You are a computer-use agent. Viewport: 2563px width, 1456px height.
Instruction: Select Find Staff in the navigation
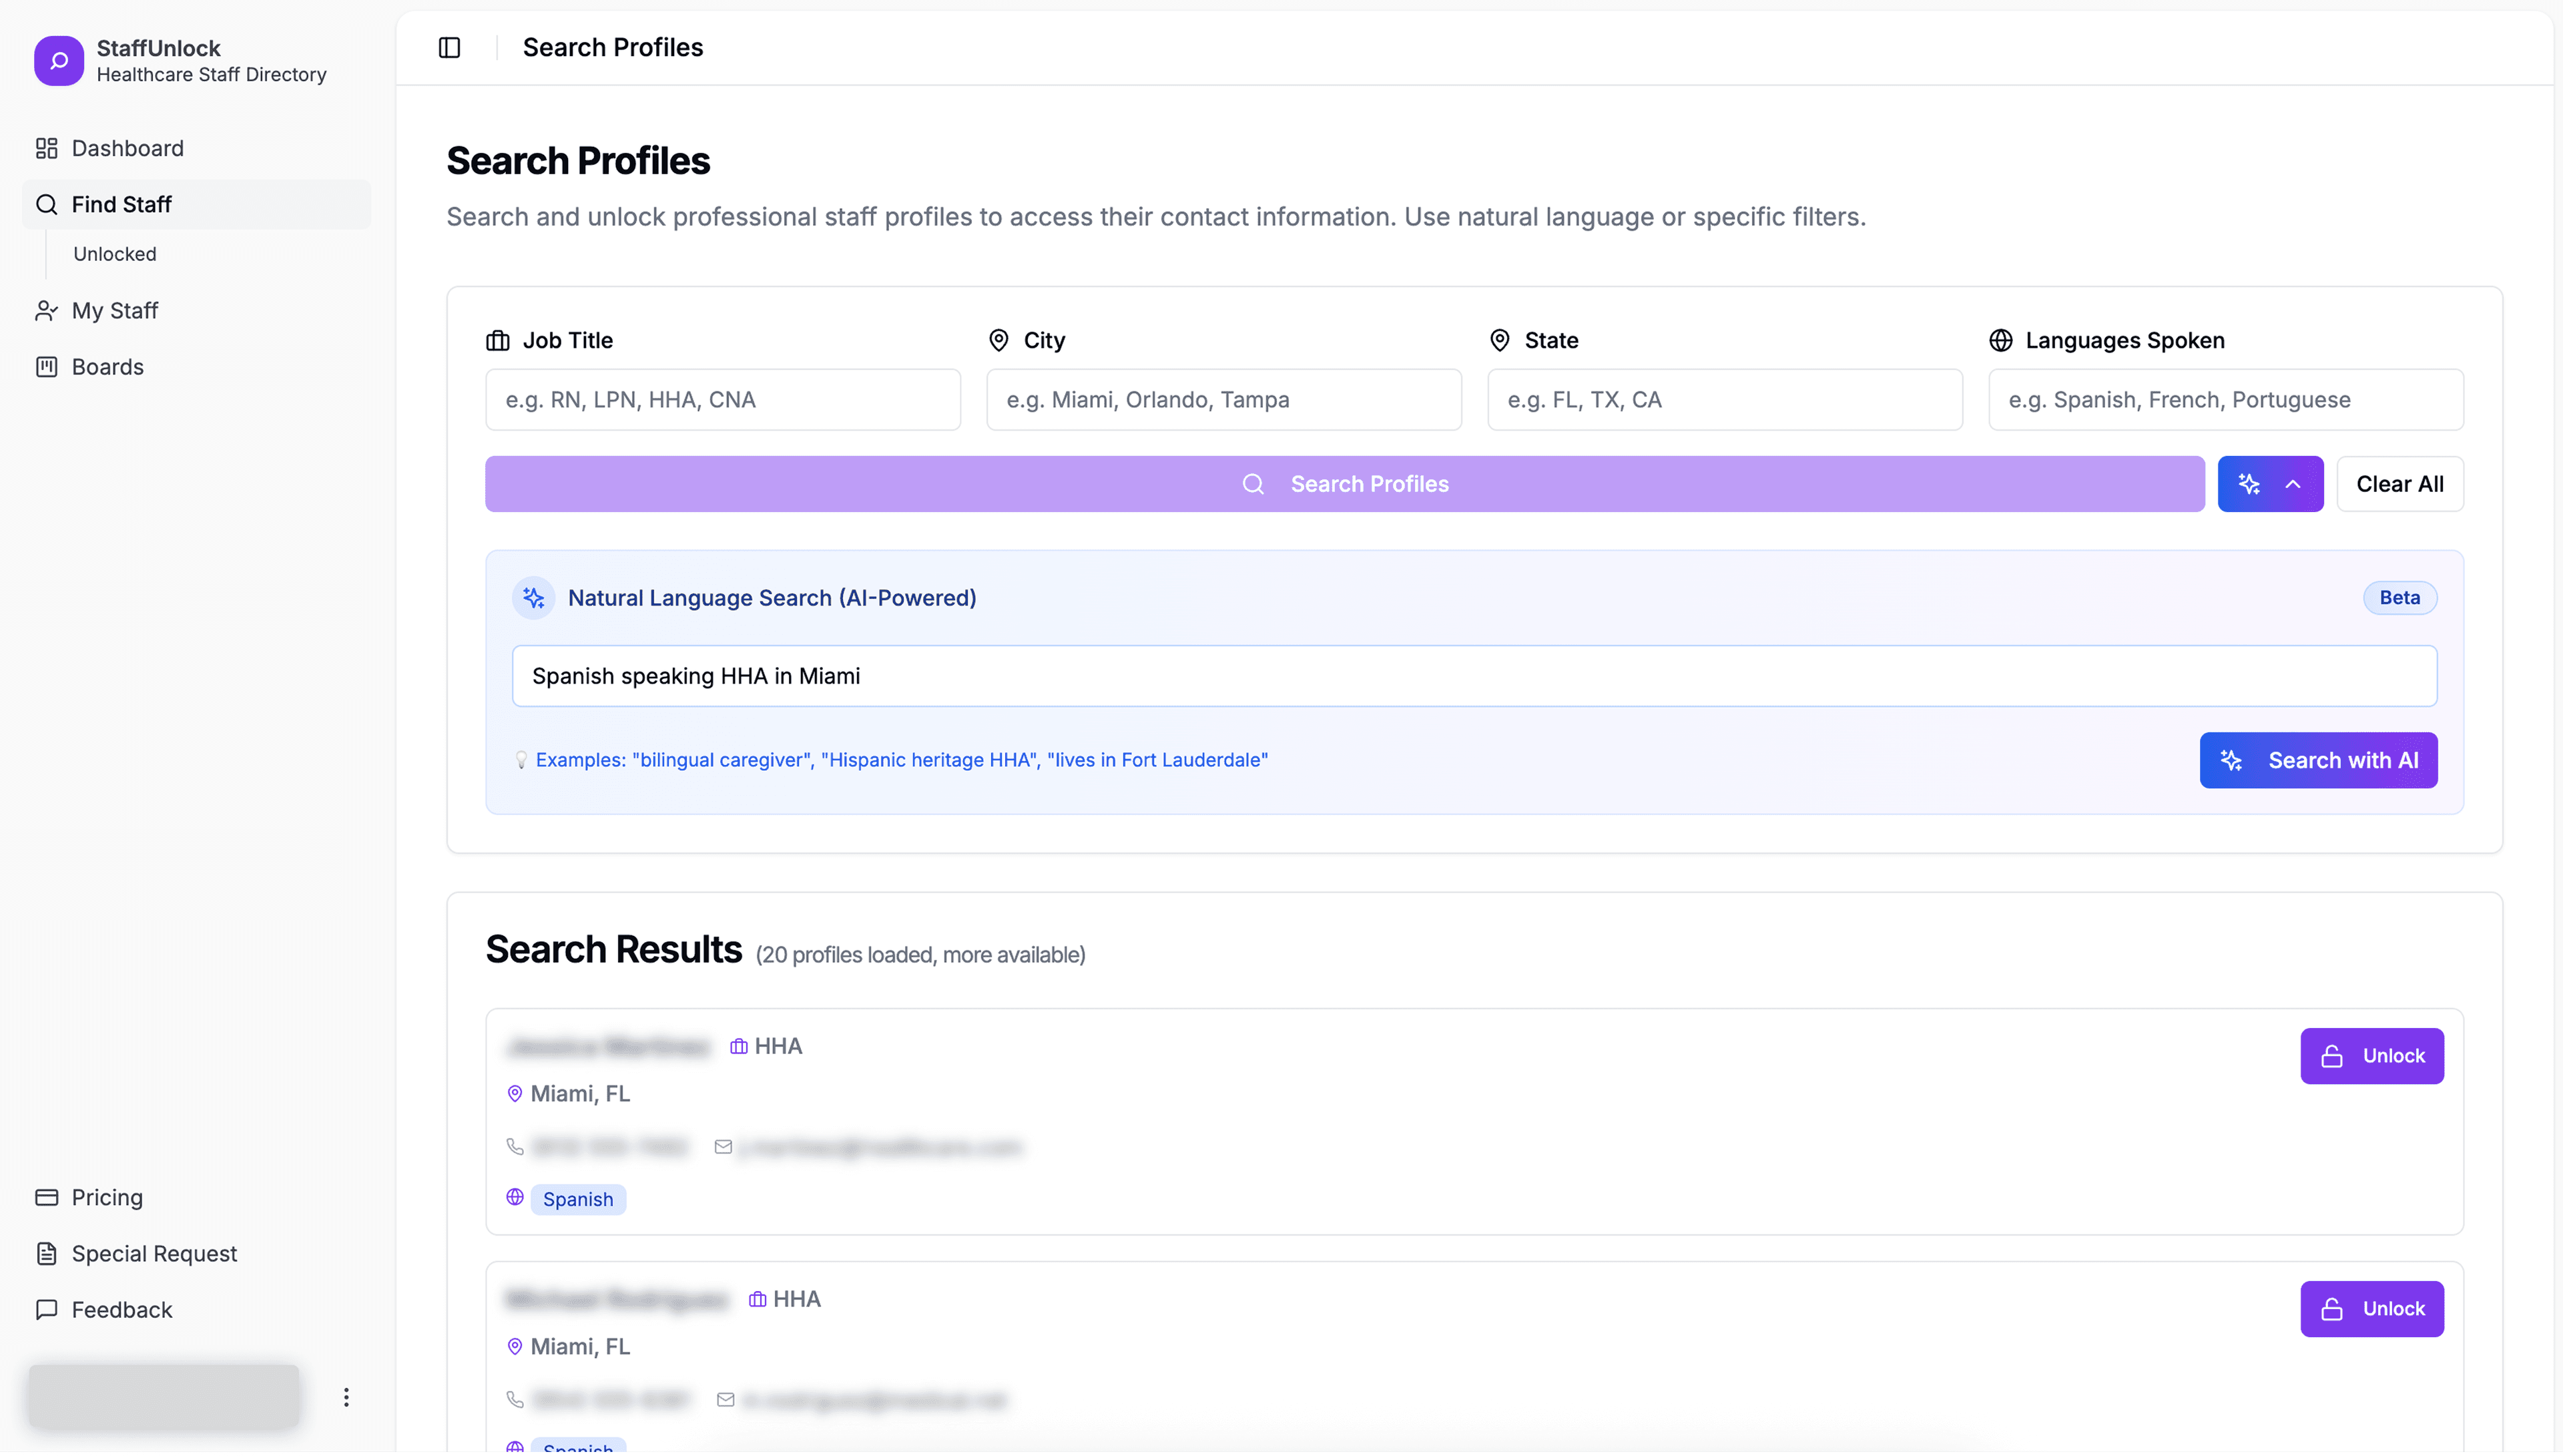120,204
